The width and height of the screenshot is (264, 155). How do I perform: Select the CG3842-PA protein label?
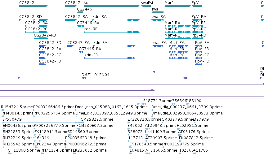tap(50, 49)
